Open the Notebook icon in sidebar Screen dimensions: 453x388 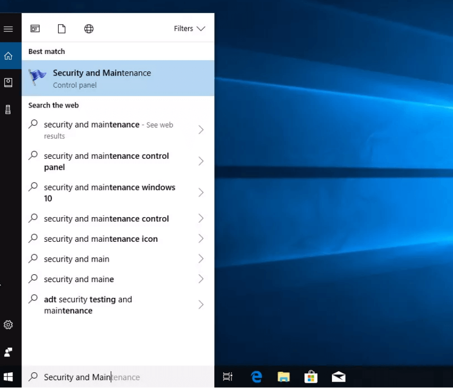click(8, 82)
